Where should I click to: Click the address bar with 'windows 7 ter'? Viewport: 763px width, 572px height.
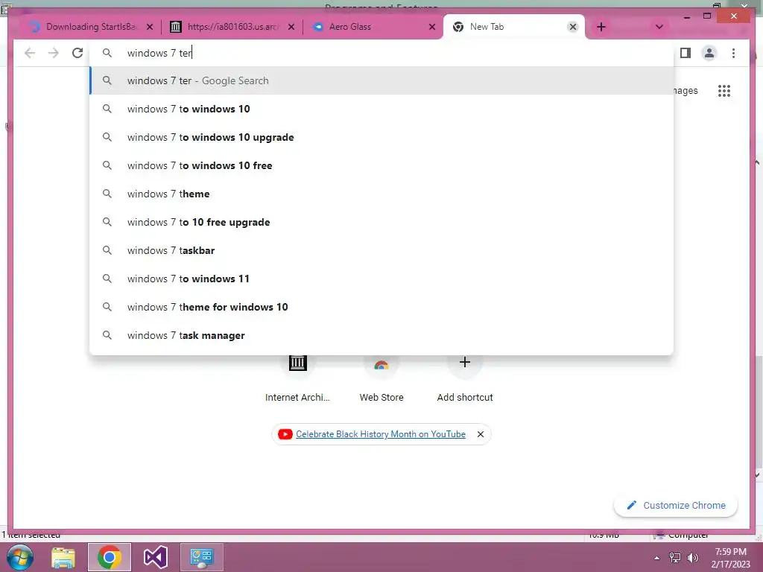[382, 53]
